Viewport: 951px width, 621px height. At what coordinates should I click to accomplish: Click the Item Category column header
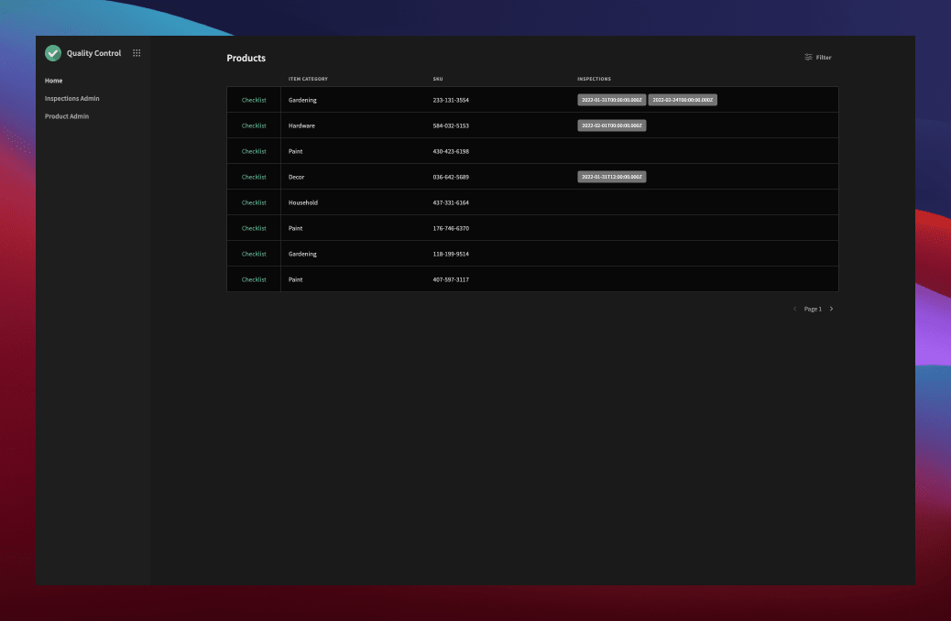[308, 79]
